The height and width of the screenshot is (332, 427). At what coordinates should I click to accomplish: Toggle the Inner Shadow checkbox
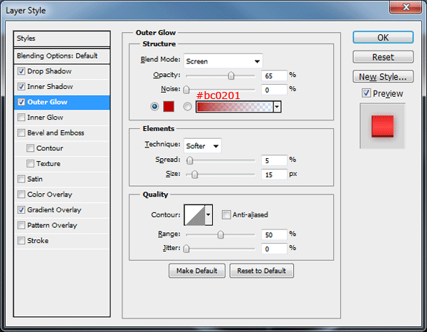tap(21, 87)
